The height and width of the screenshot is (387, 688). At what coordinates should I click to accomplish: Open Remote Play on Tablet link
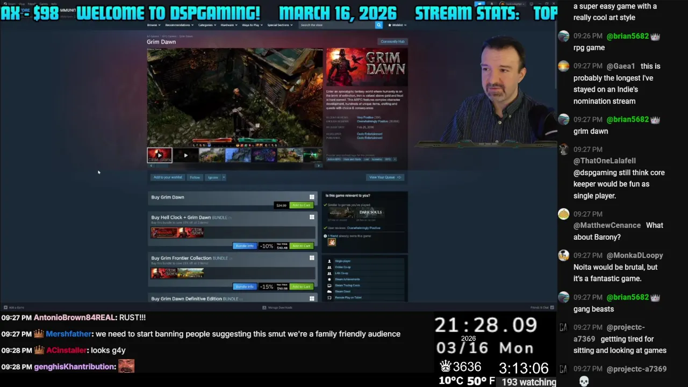click(348, 297)
